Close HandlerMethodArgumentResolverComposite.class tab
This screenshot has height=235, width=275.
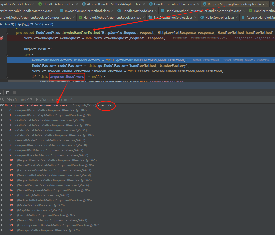pyautogui.click(x=74, y=17)
